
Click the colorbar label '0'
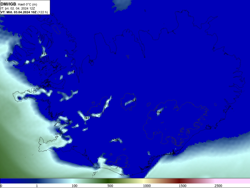pyautogui.click(x=1, y=186)
